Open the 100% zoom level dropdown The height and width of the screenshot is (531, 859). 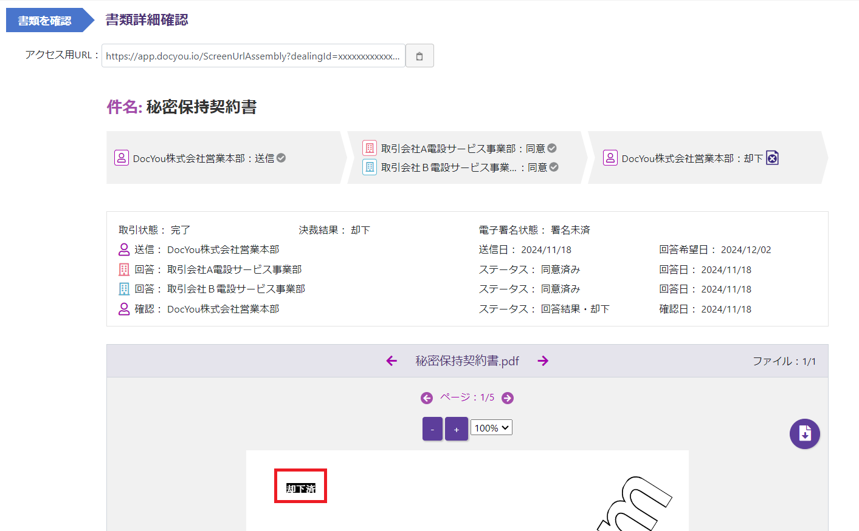[491, 428]
